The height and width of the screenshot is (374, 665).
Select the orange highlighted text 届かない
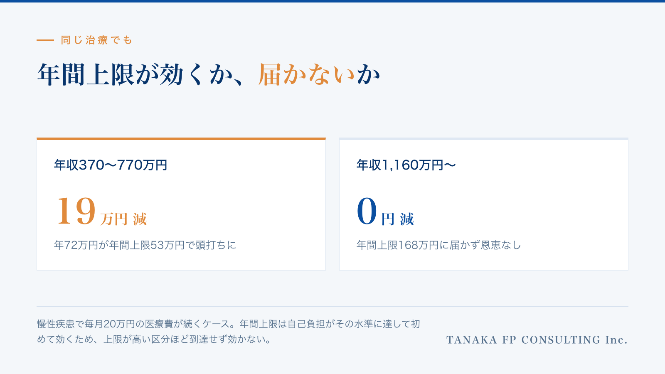[x=306, y=75]
